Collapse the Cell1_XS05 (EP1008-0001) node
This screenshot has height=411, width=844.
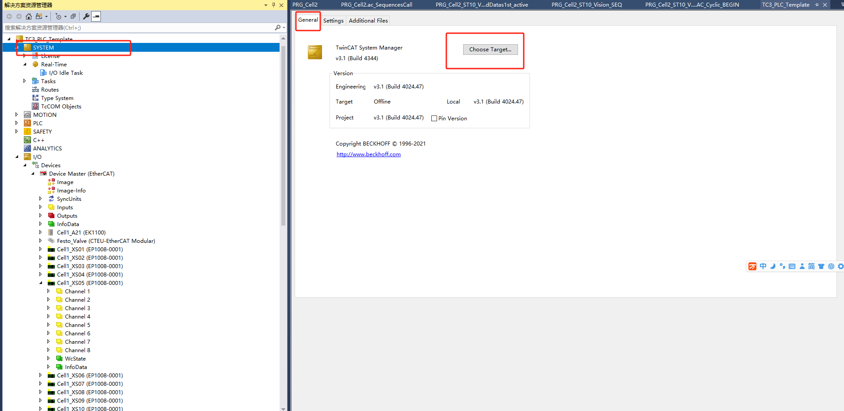click(41, 283)
